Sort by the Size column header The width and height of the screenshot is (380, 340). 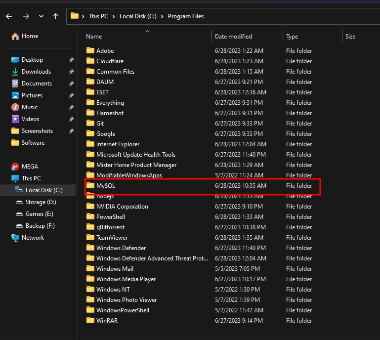tap(350, 37)
